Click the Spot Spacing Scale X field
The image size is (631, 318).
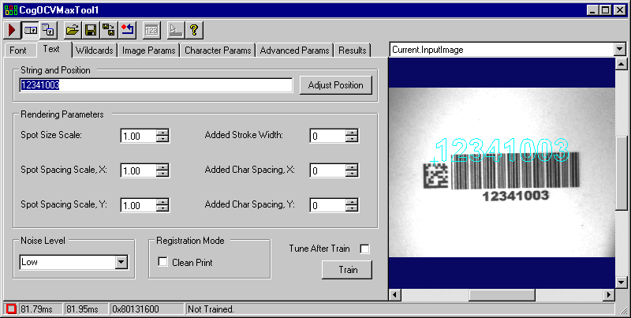point(138,170)
